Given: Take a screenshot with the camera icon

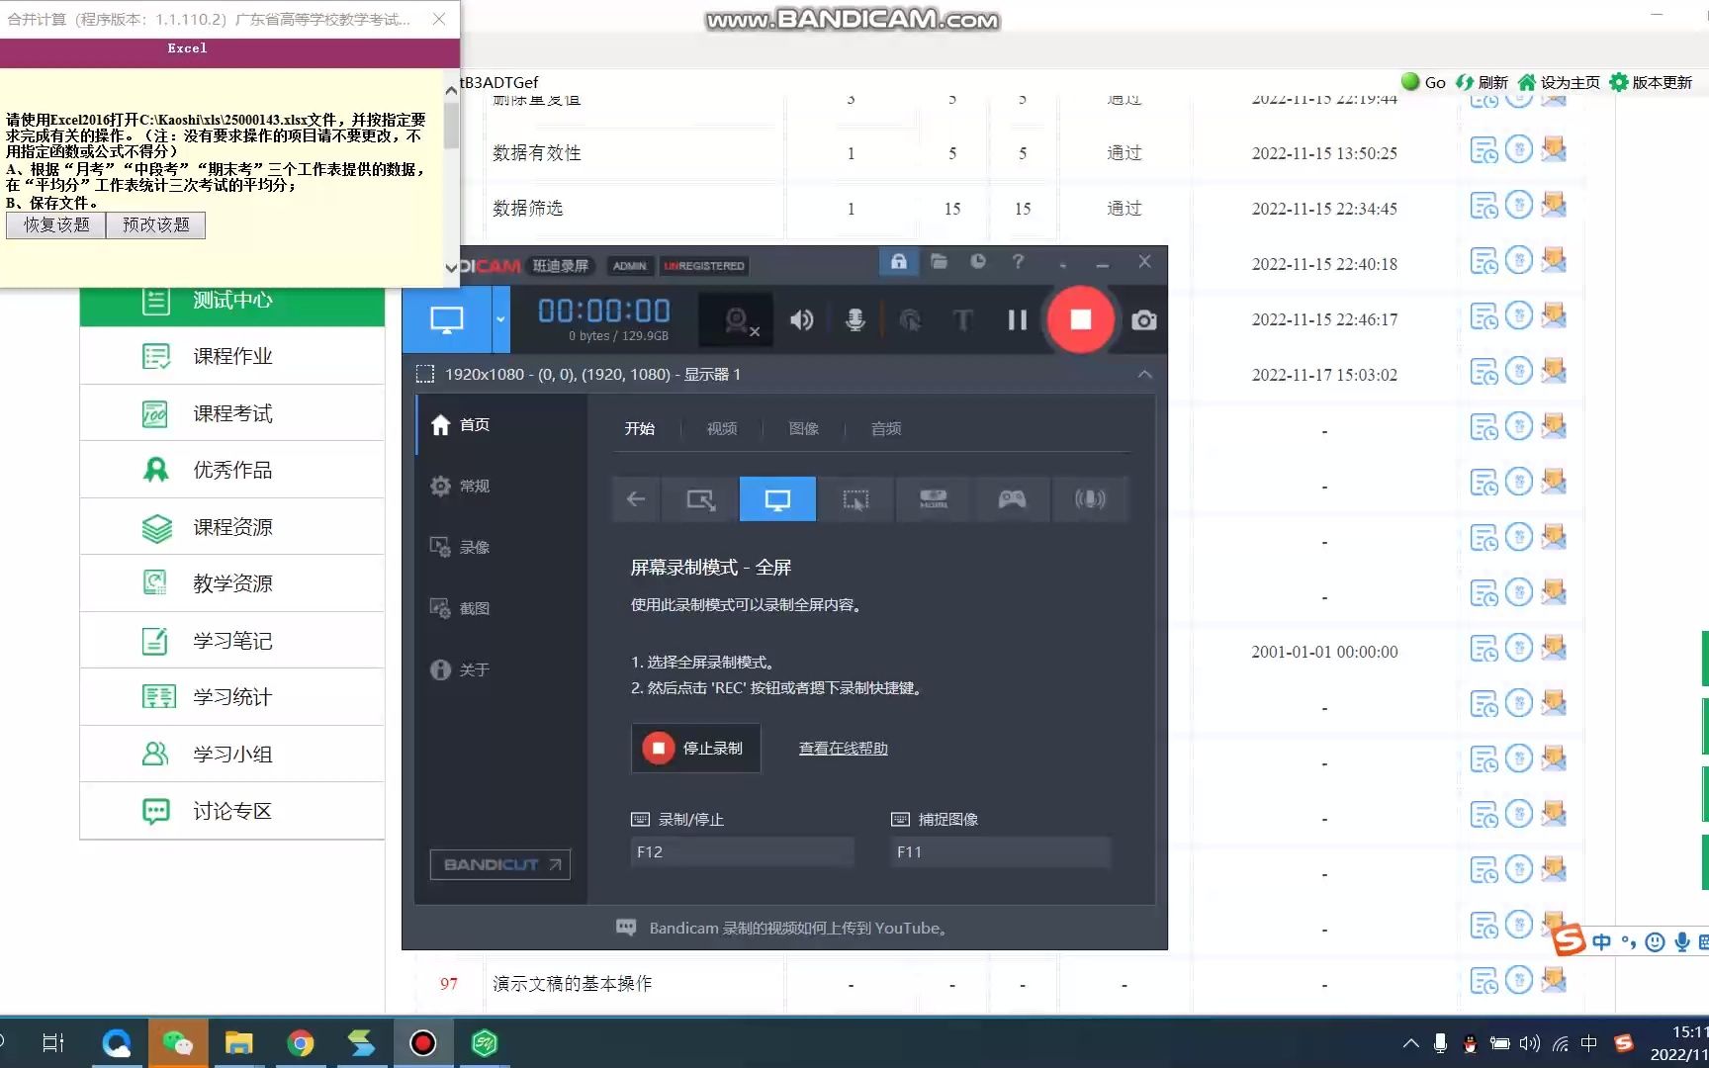Looking at the screenshot, I should tap(1143, 320).
